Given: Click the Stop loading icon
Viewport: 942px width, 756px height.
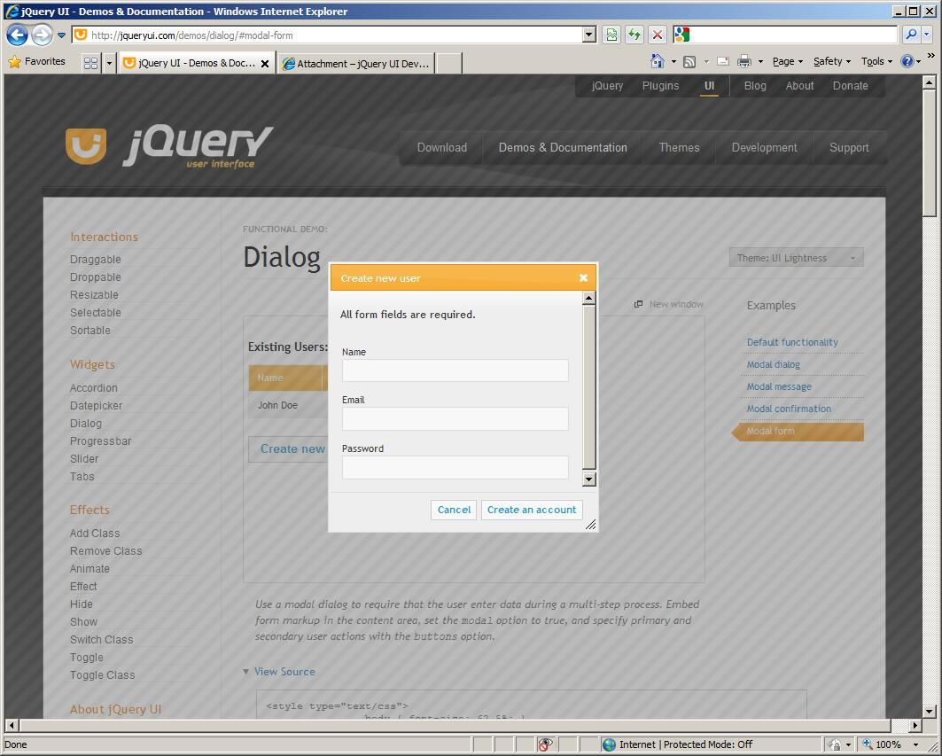Looking at the screenshot, I should pyautogui.click(x=658, y=35).
